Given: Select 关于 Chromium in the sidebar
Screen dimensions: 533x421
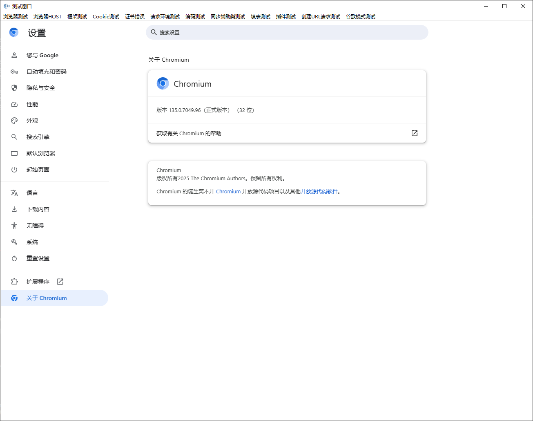Looking at the screenshot, I should tap(54, 298).
